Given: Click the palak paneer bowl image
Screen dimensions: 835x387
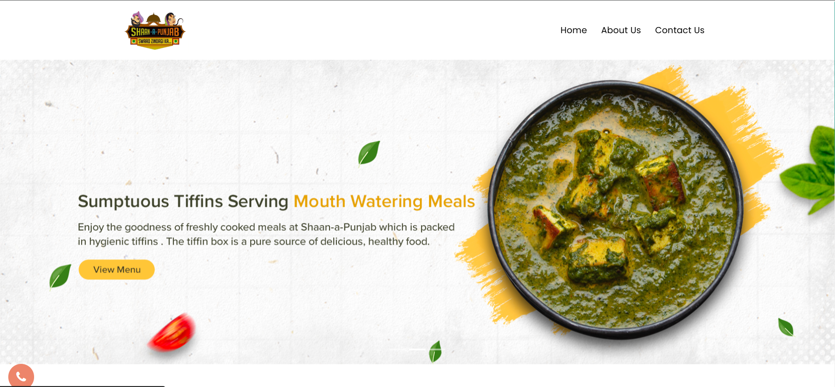Looking at the screenshot, I should [x=615, y=209].
